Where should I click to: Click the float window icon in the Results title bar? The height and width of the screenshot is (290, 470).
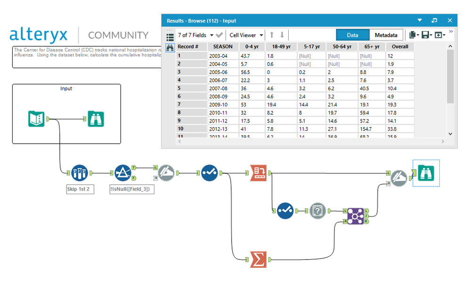tap(434, 20)
